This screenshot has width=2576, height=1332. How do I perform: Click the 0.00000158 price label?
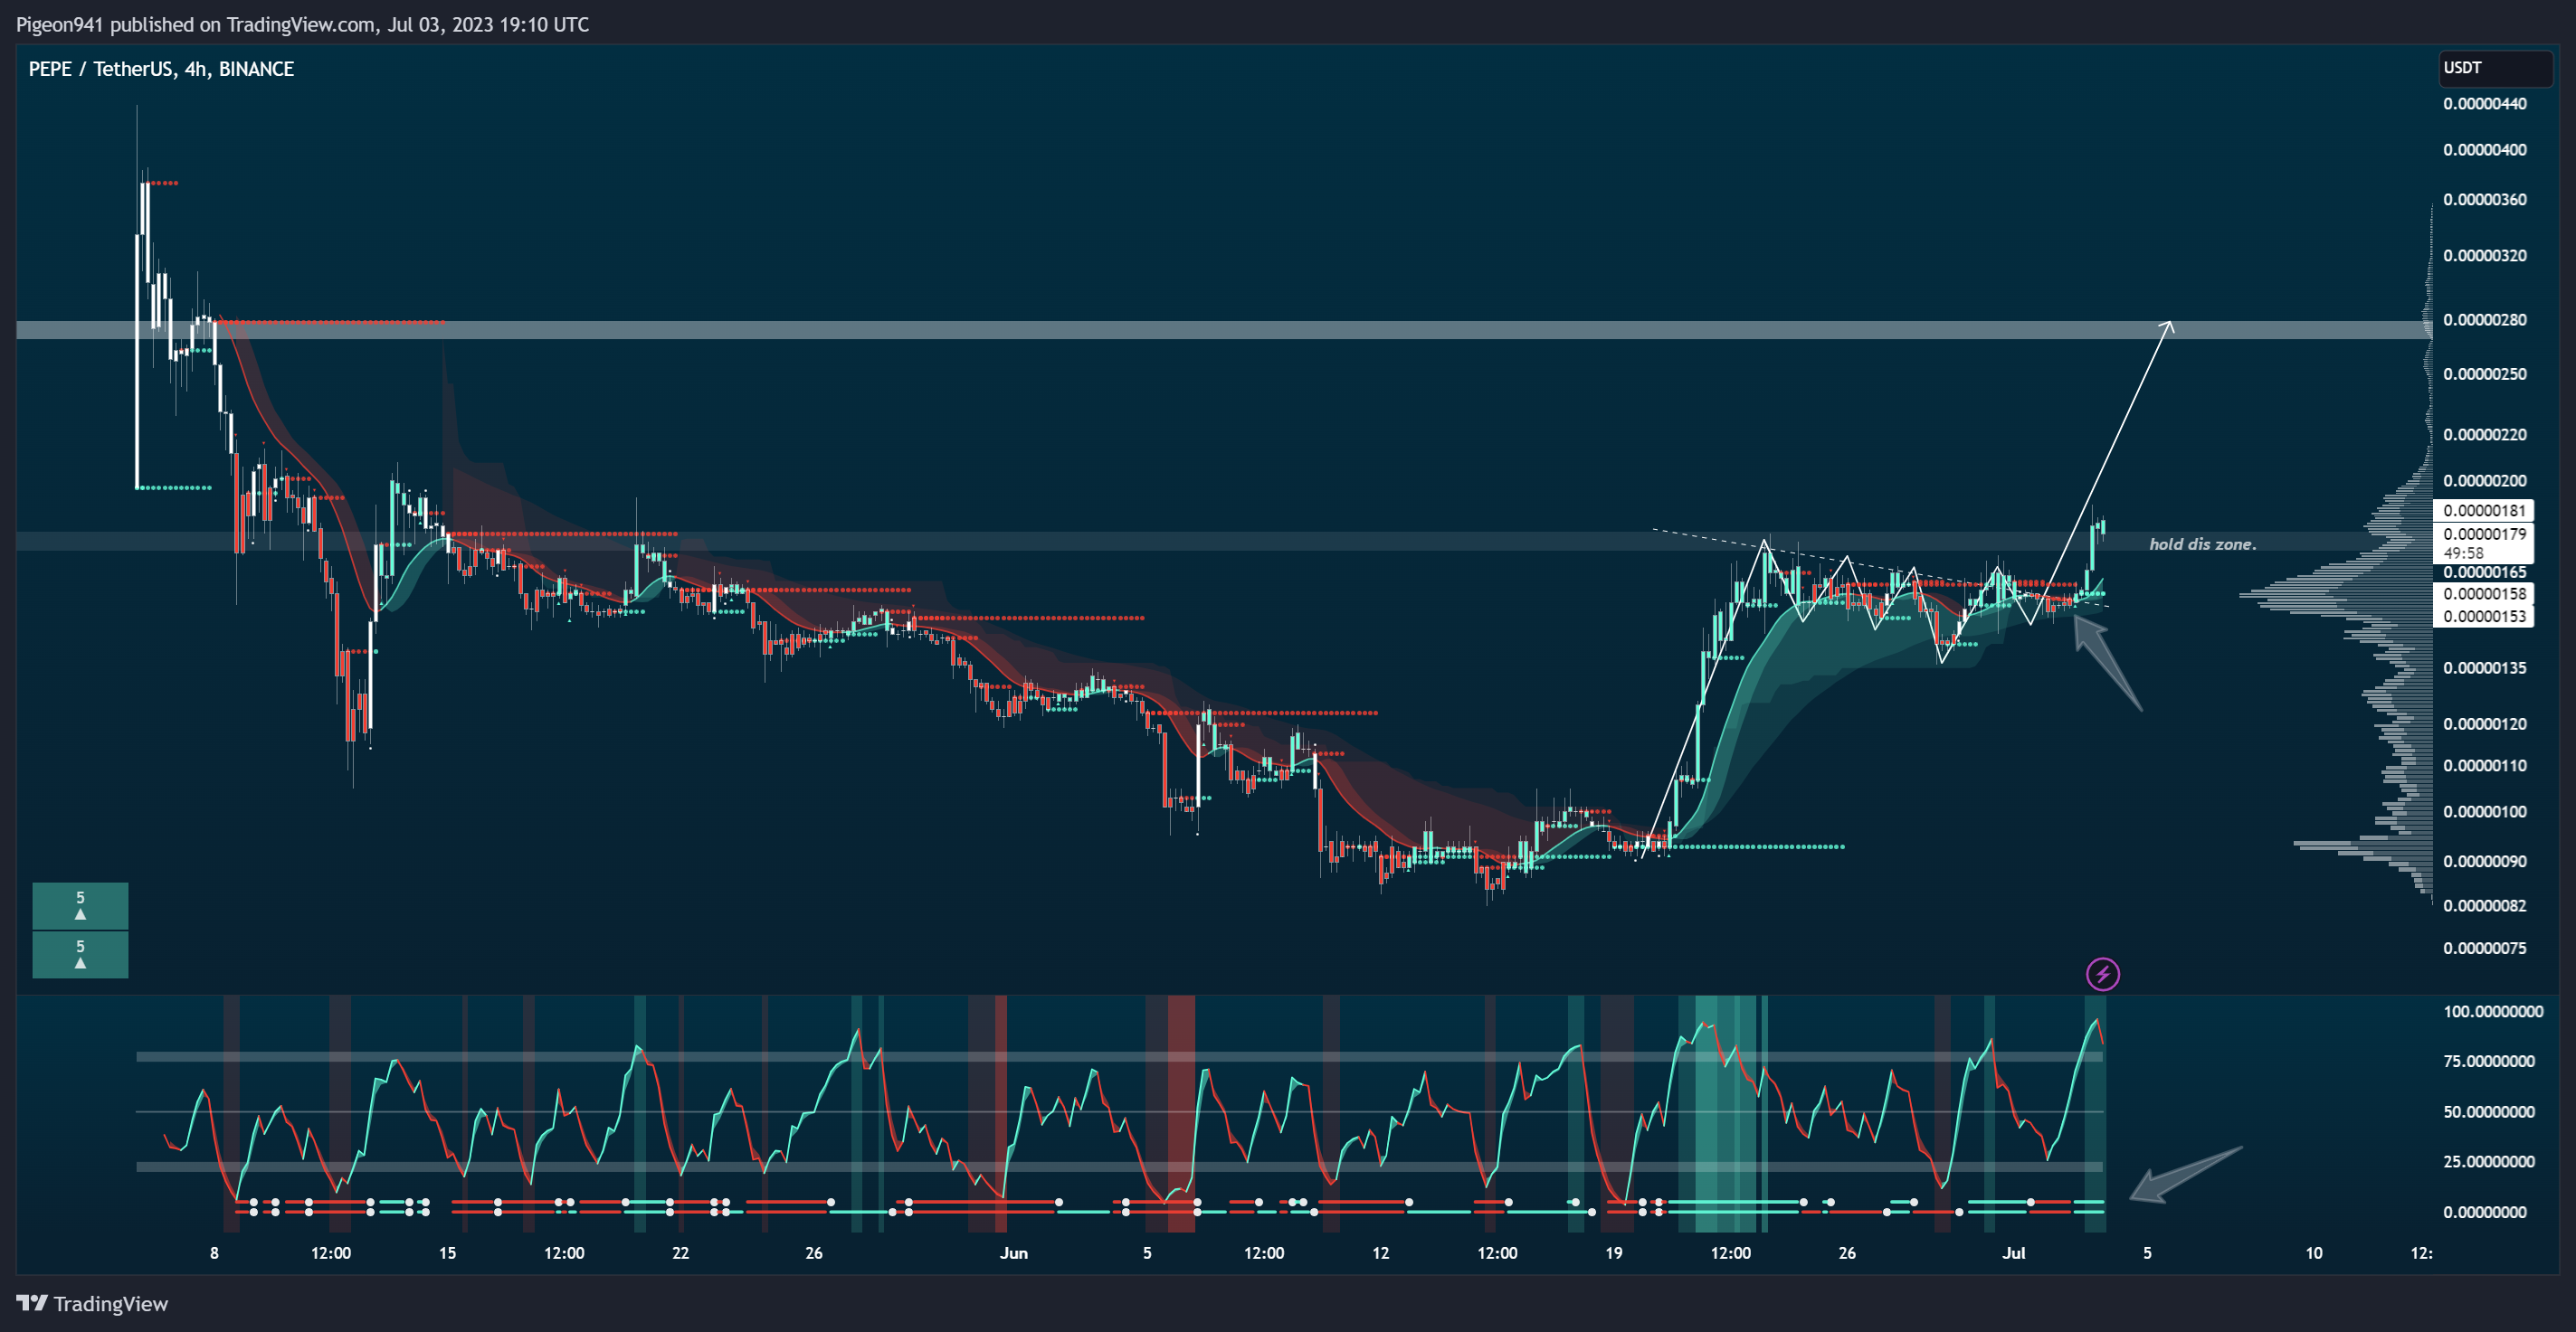[x=2483, y=593]
